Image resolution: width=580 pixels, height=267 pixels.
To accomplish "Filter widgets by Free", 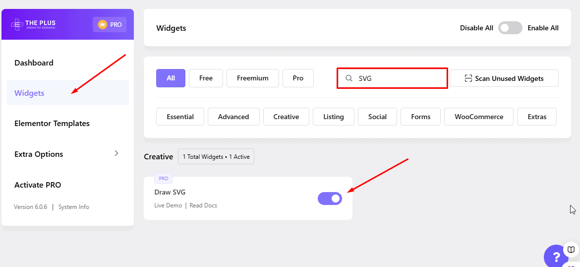I will 206,78.
